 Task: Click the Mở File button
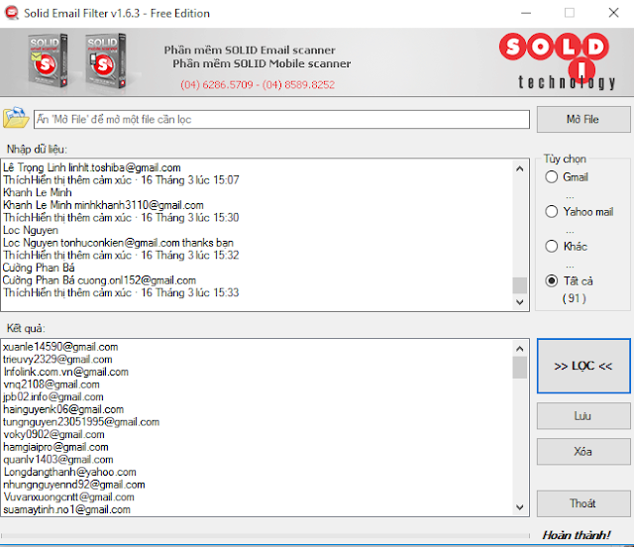coord(583,119)
